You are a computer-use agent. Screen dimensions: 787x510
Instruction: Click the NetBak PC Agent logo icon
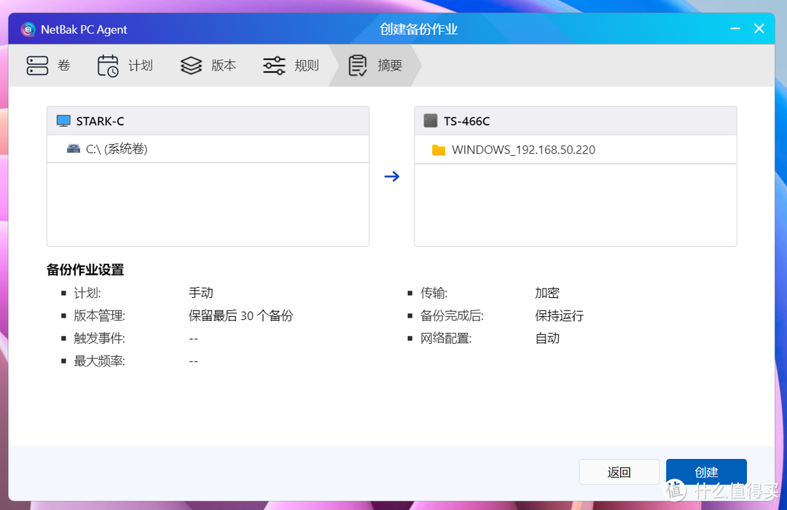coord(28,29)
